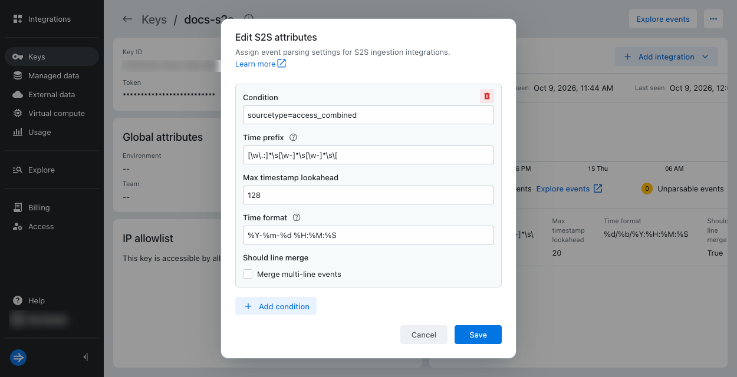Open Access settings in sidebar
737x377 pixels.
tap(52, 226)
